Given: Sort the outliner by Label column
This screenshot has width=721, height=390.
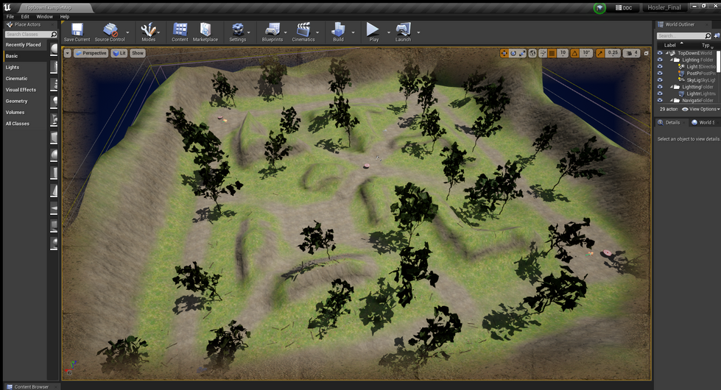Looking at the screenshot, I should click(x=670, y=45).
